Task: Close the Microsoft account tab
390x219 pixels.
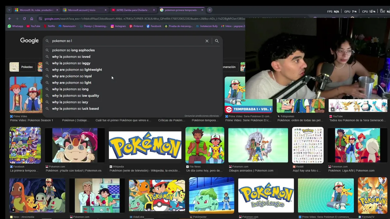Action: pyautogui.click(x=105, y=10)
